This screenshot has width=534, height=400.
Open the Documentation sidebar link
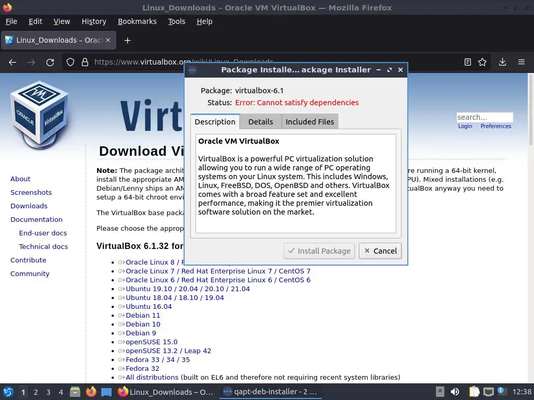click(37, 220)
